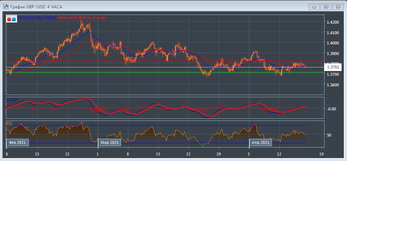The width and height of the screenshot is (420, 236).
Task: Click the 1.3600 price axis label
Action: pos(333,84)
